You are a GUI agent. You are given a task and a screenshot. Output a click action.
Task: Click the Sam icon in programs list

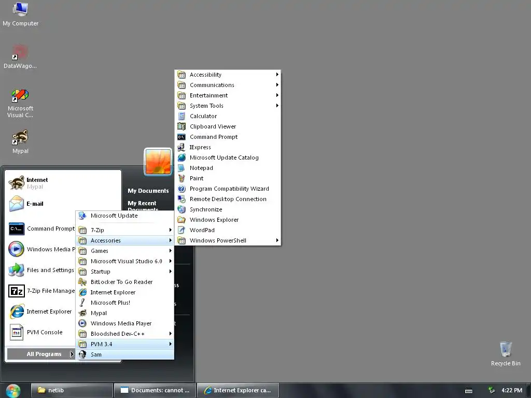click(x=82, y=354)
